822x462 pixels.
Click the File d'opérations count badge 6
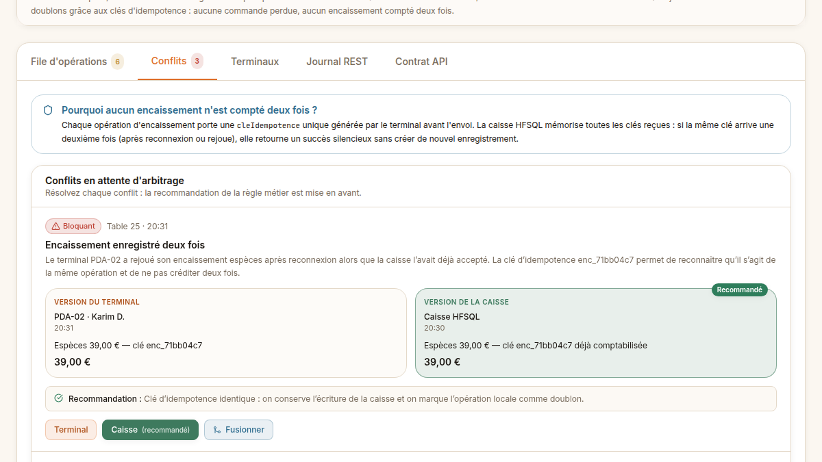[117, 62]
